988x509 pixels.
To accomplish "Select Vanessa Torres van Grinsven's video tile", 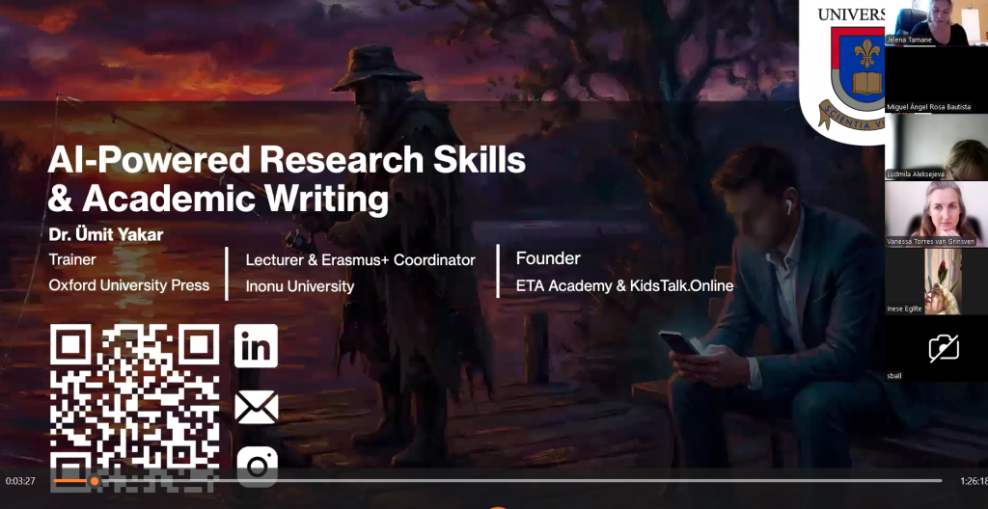I will (936, 214).
